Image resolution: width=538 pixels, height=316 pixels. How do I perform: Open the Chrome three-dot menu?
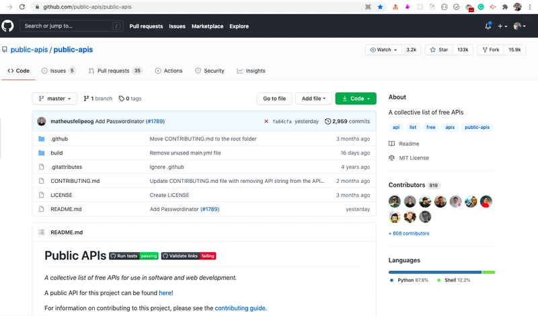pyautogui.click(x=530, y=7)
